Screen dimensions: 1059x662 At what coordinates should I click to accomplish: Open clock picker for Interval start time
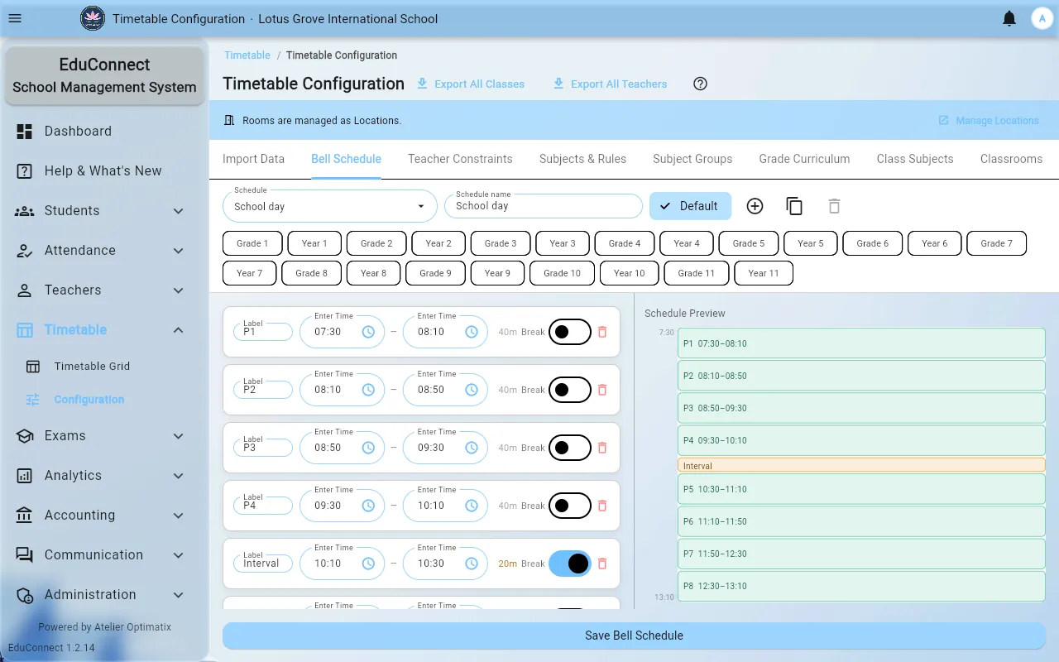pos(369,564)
